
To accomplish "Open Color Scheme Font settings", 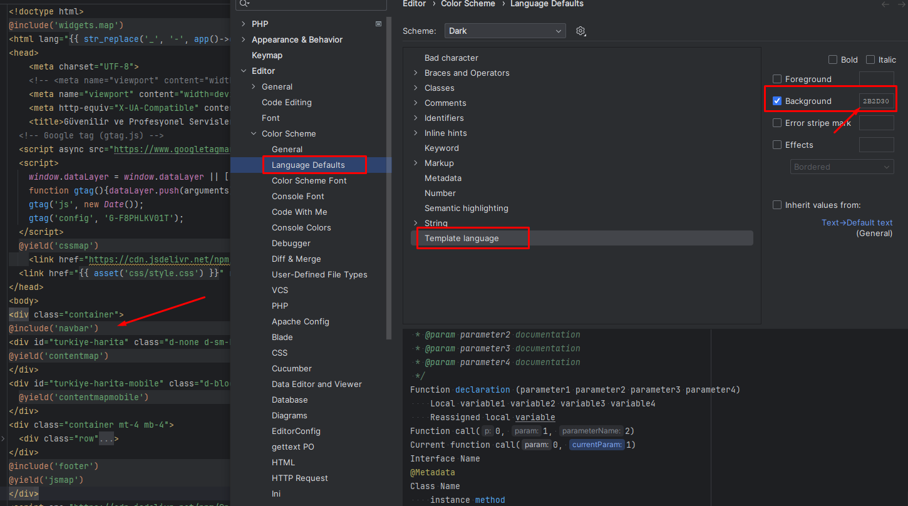I will [x=309, y=180].
